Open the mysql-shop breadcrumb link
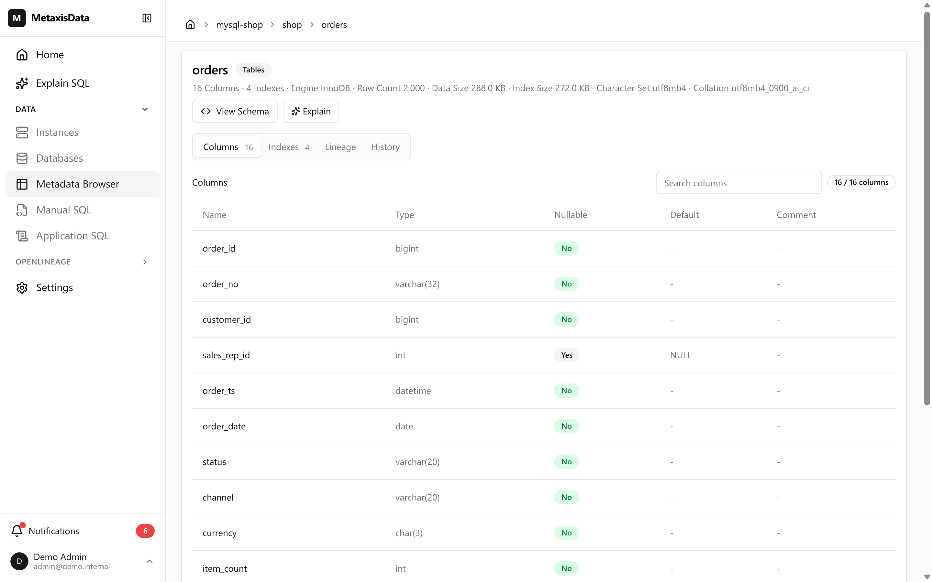Screen dimensions: 932x582 pyautogui.click(x=239, y=25)
